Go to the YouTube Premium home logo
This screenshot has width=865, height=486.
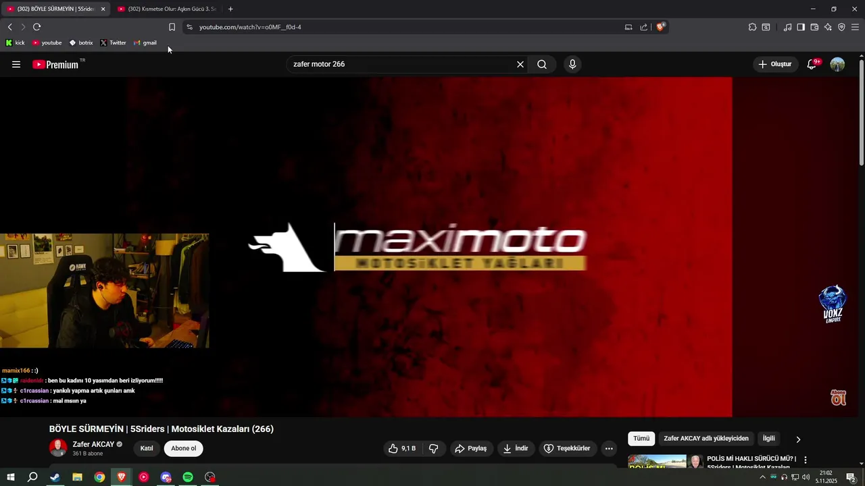55,64
